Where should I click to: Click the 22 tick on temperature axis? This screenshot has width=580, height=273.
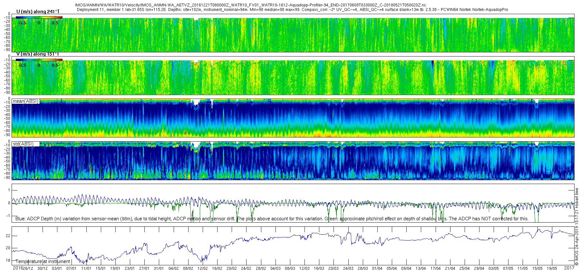click(x=8, y=236)
